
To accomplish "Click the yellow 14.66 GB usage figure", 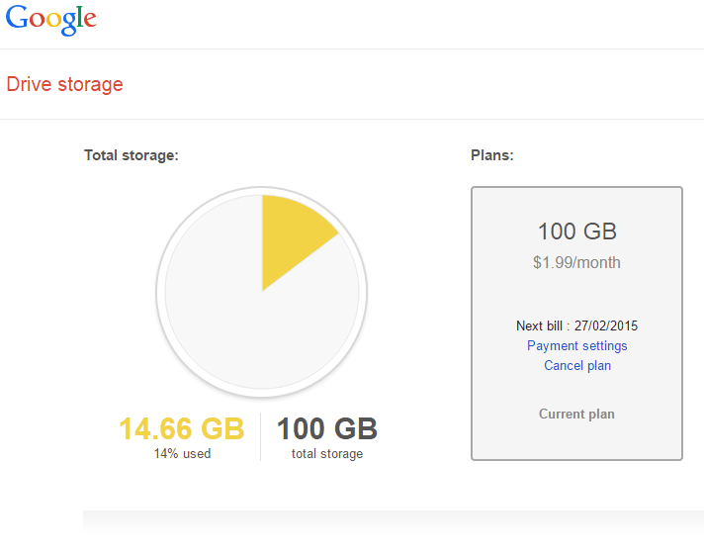I will coord(181,429).
